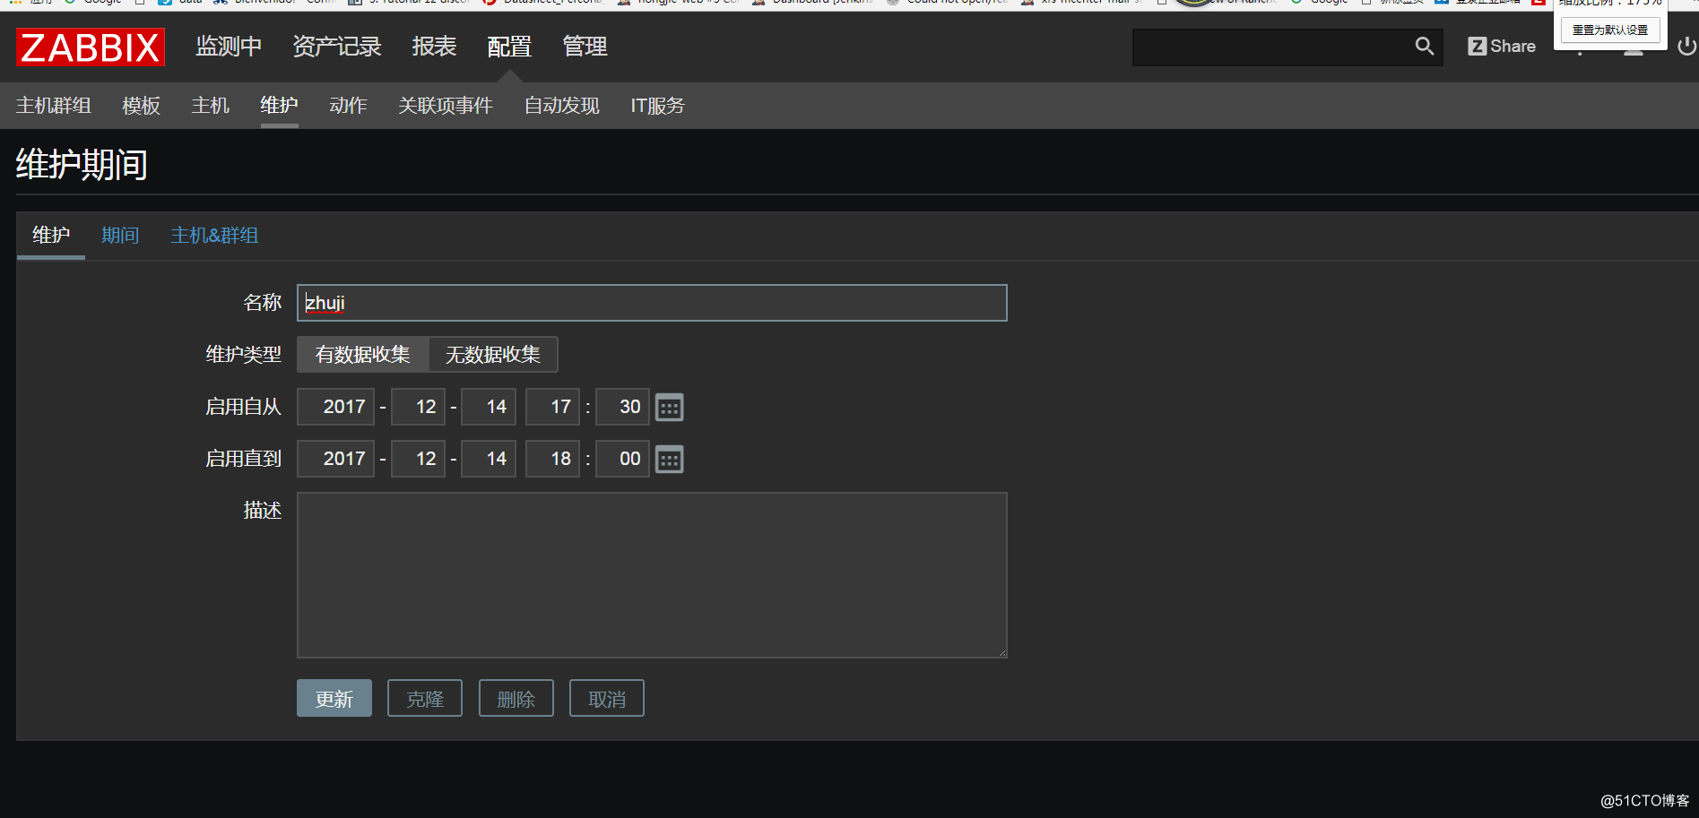Switch to the 期间 tab
Image resolution: width=1699 pixels, height=818 pixels.
pos(120,236)
